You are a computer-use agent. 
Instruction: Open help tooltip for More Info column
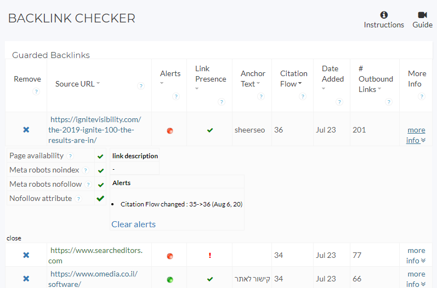(x=422, y=96)
